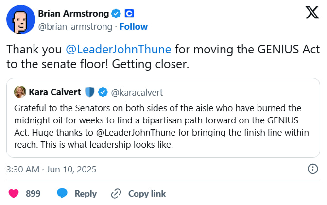327x205 pixels.
Task: Click the 3:30 AM · Jun 10, 2025 timestamp
Action: coord(52,170)
